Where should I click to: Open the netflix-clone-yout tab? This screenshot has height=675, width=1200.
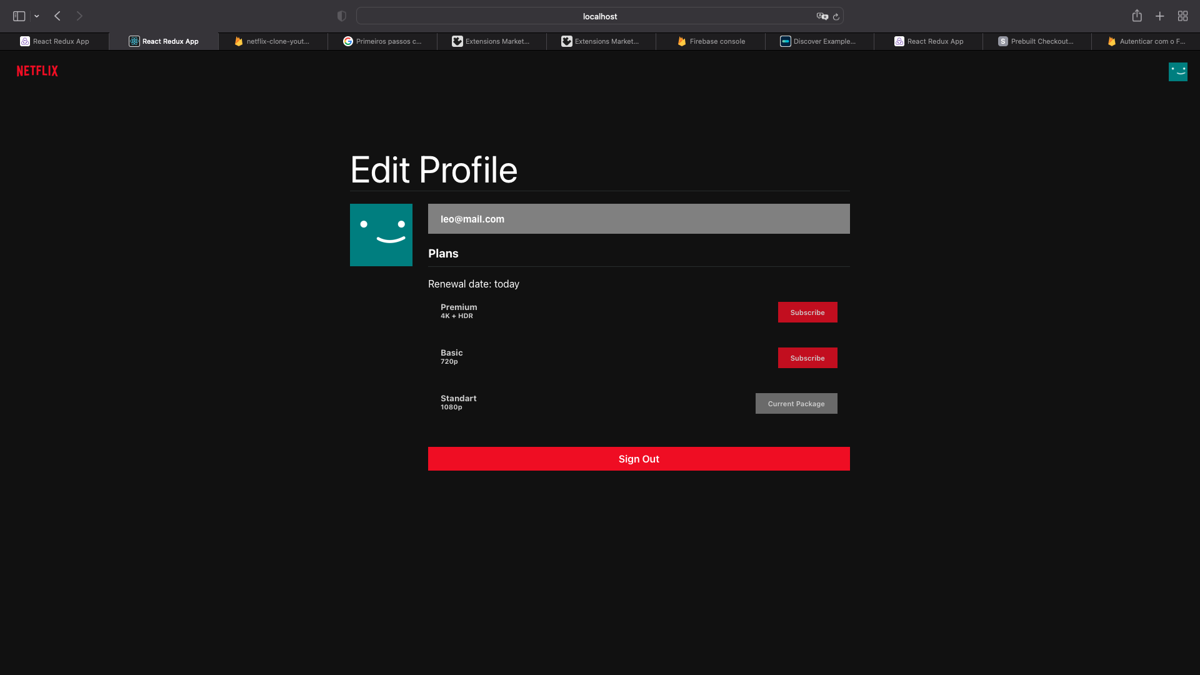pos(272,41)
